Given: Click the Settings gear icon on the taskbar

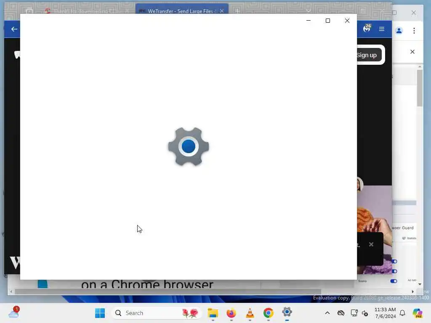Looking at the screenshot, I should [287, 312].
